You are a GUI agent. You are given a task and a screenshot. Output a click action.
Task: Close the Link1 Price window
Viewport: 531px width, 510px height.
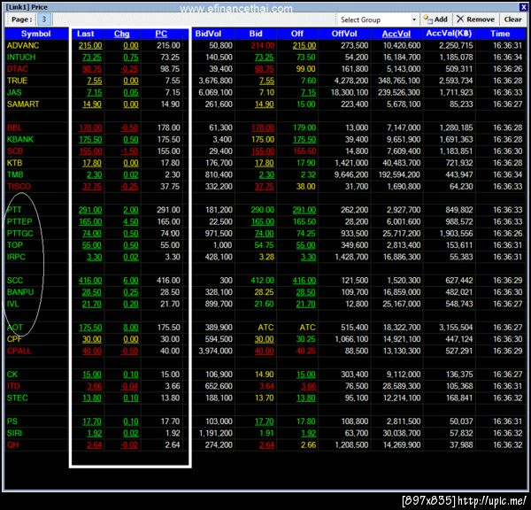tap(523, 7)
